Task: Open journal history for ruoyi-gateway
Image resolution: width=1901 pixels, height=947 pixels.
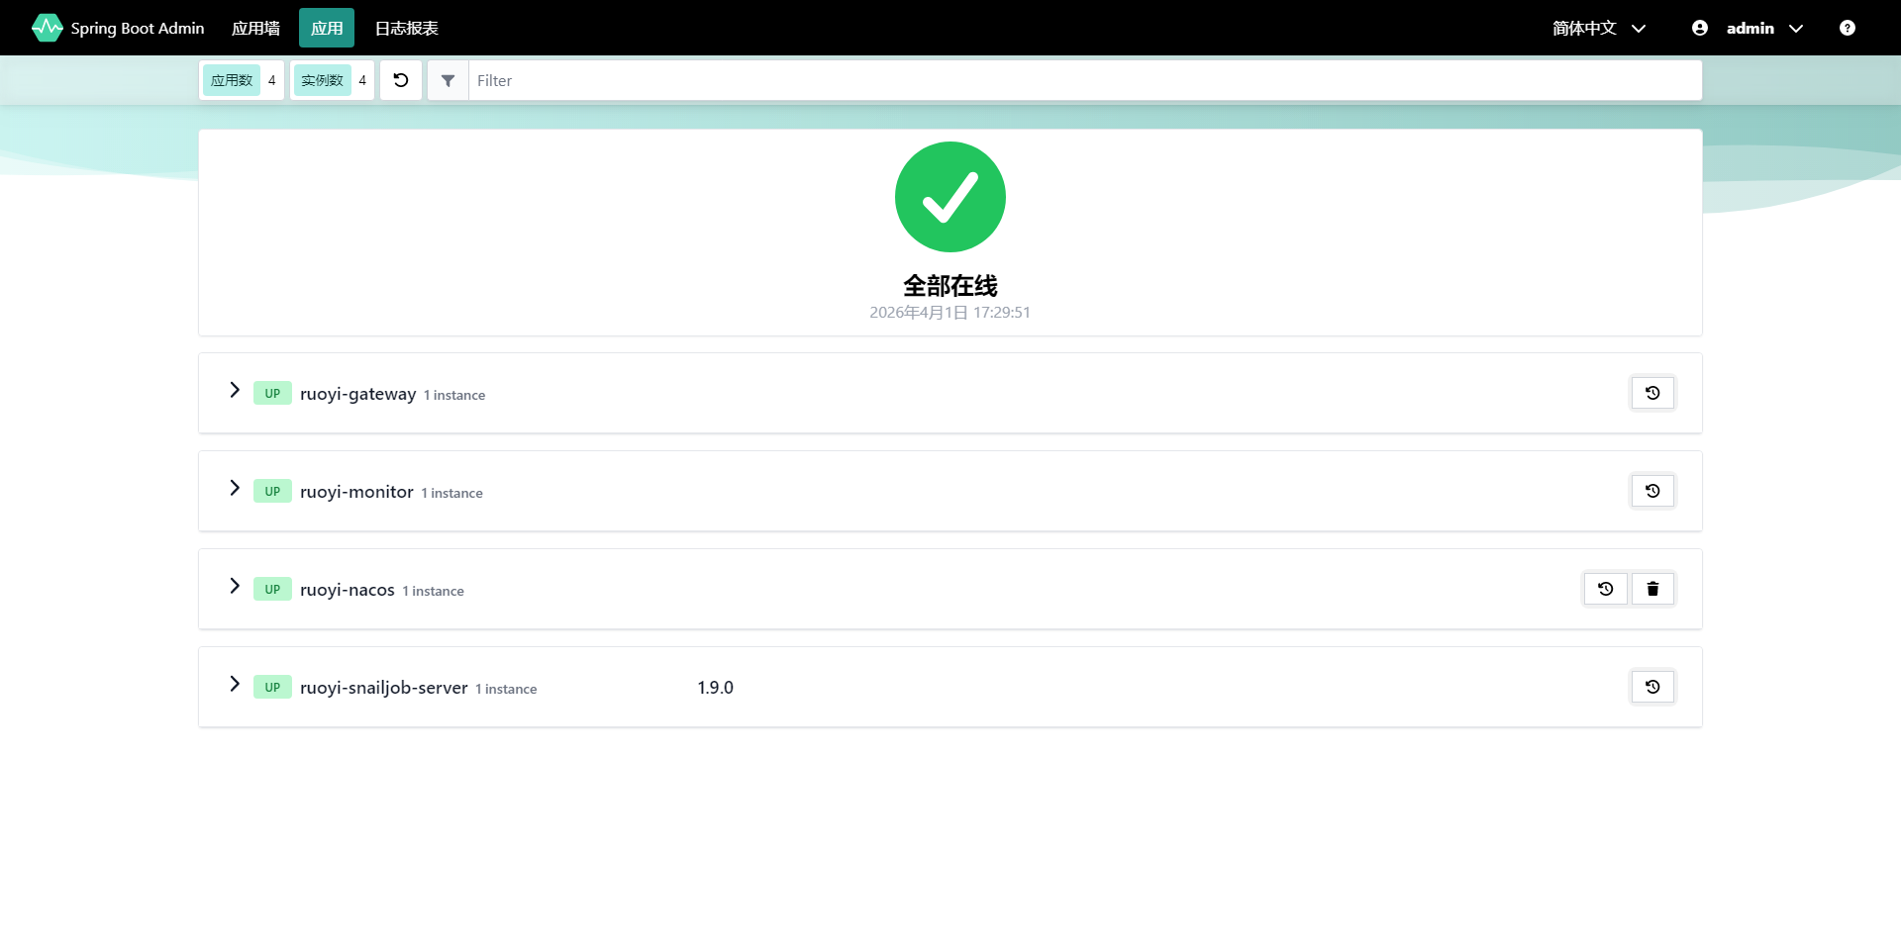Action: point(1651,393)
